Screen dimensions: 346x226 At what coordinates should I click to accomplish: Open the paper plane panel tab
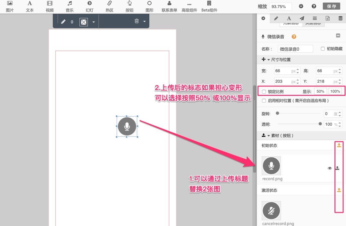coord(302,18)
